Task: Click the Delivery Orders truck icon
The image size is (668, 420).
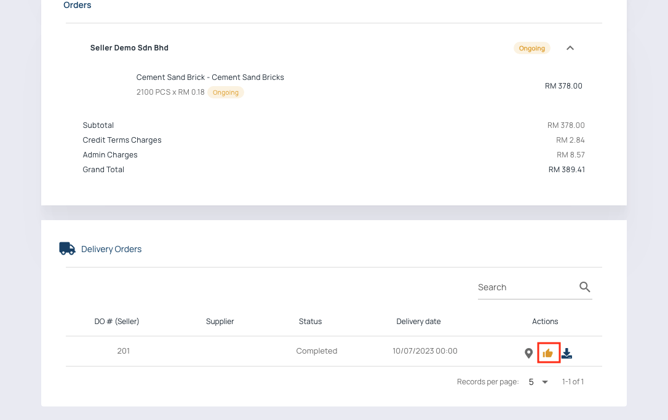Action: point(67,248)
